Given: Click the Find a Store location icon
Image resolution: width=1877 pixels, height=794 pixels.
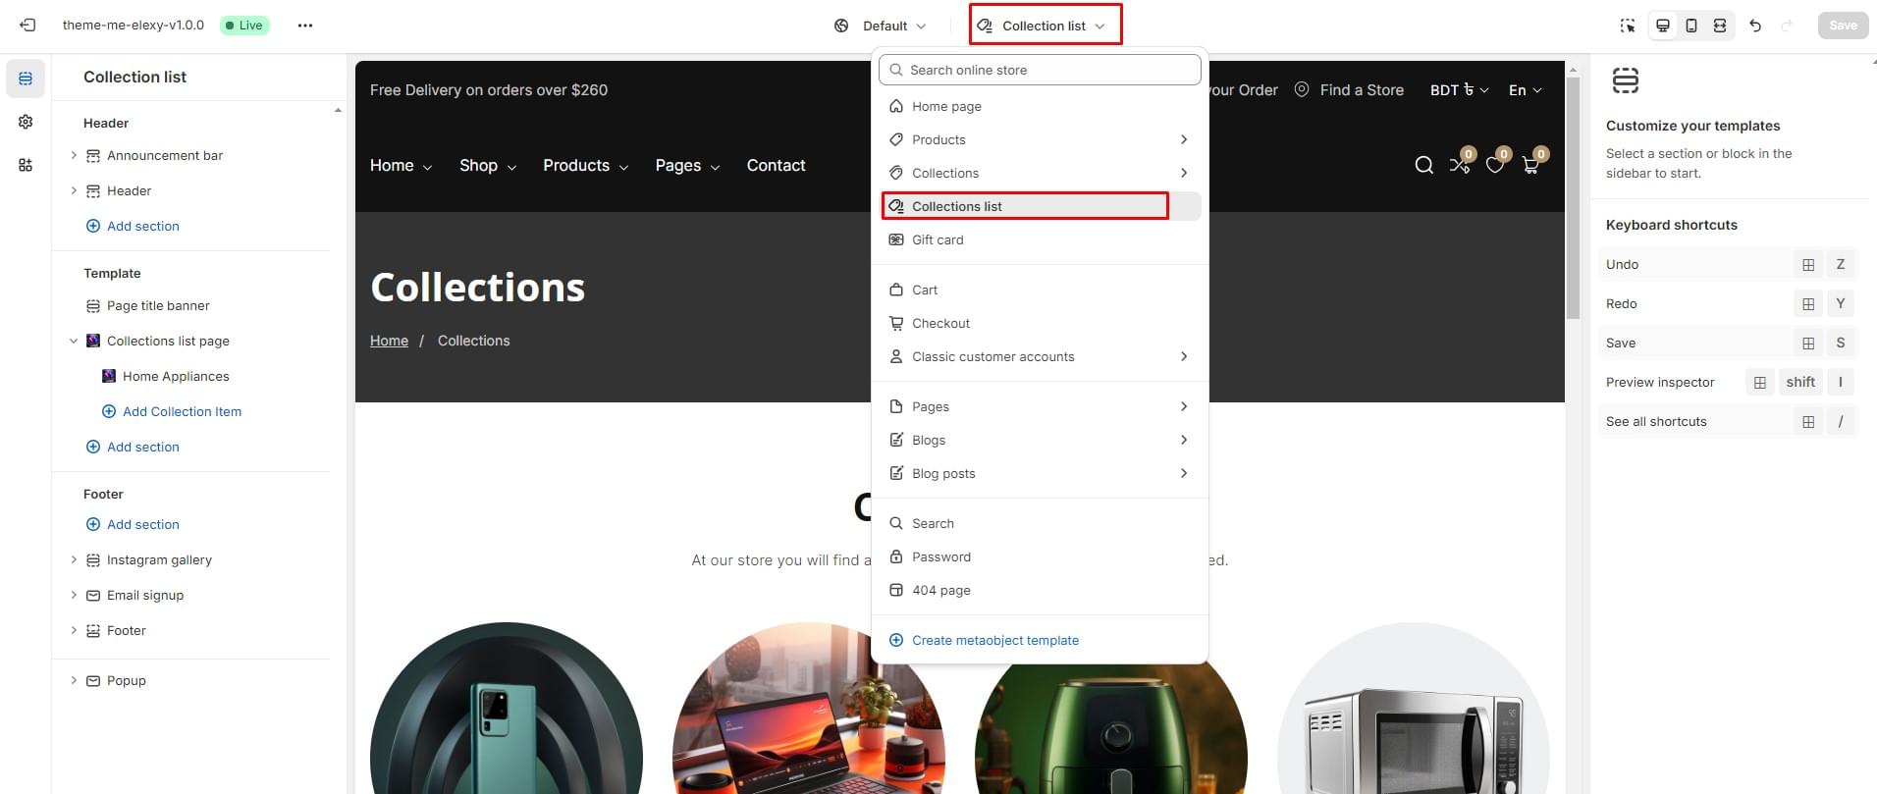Looking at the screenshot, I should point(1302,89).
